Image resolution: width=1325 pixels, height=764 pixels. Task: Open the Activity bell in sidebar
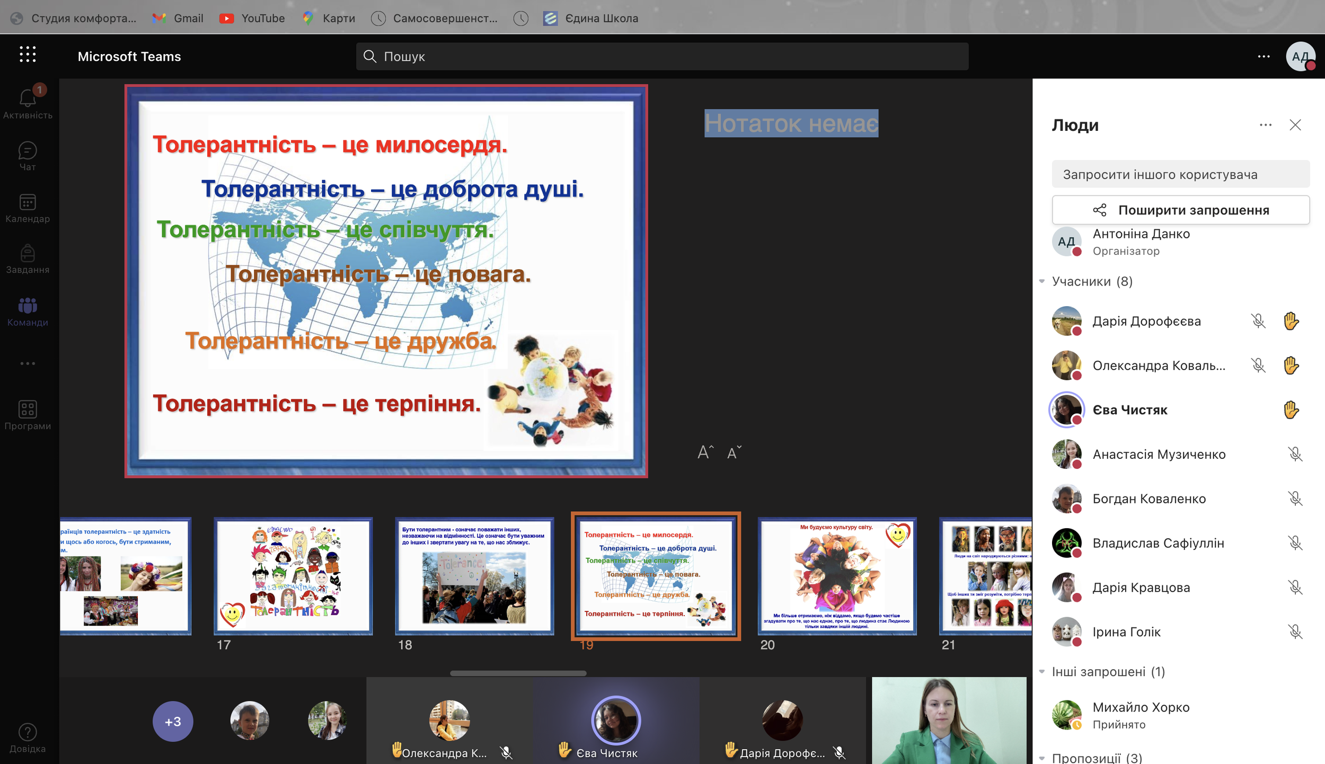[x=28, y=99]
